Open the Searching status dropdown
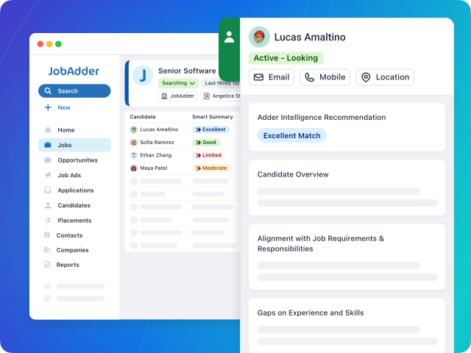 (x=178, y=83)
